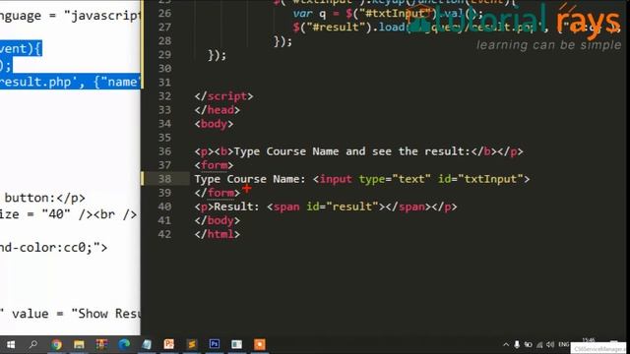Viewport: 630px width, 354px height.
Task: Click the microphone tray icon
Action: point(517,344)
